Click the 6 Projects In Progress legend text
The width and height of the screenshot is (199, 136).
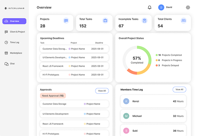pyautogui.click(x=170, y=60)
